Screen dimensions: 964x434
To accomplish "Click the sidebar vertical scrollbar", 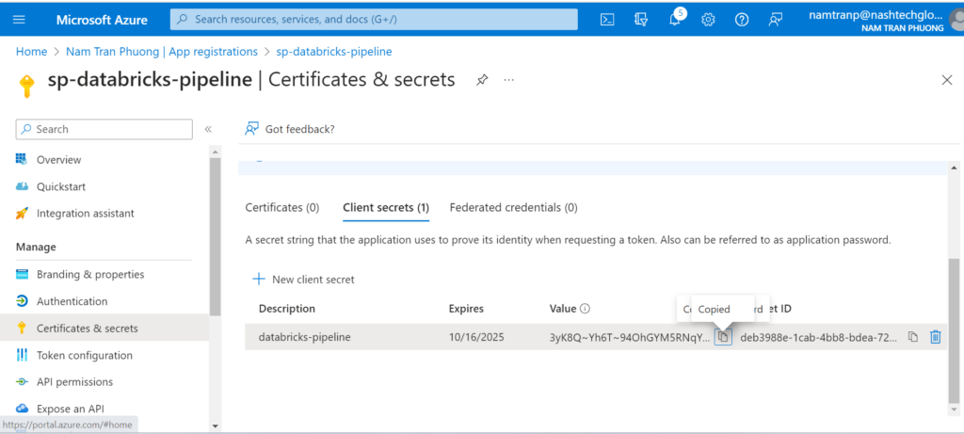I will coord(215,235).
